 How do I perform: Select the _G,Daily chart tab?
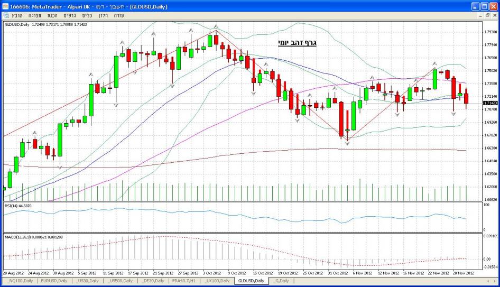tap(280, 281)
